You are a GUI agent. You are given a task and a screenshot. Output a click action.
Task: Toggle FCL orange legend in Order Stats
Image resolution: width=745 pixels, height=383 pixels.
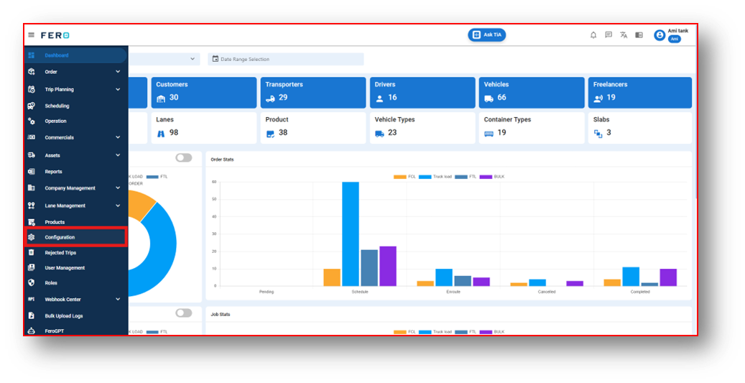click(404, 177)
